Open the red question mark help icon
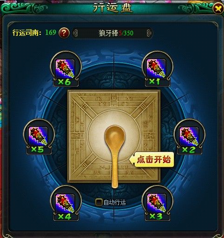224x238 pixels. (x=64, y=33)
